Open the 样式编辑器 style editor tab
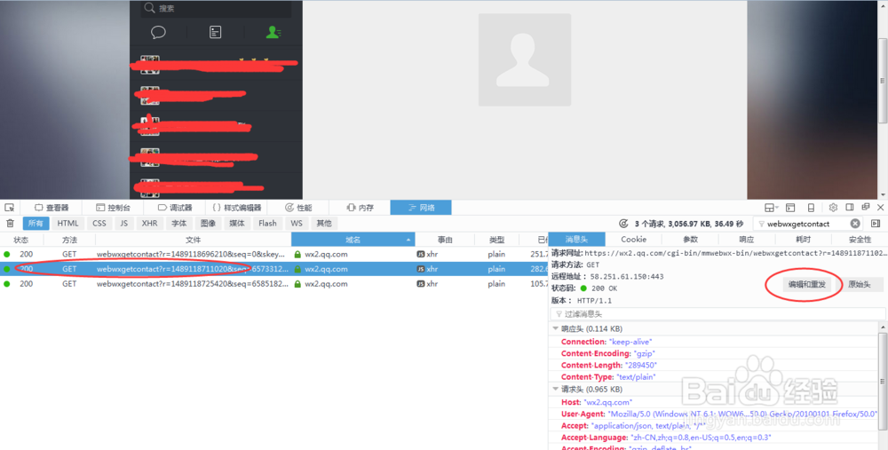Screen dimensions: 888x450 [x=237, y=208]
